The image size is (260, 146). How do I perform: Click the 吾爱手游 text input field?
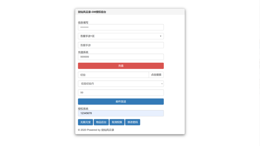pyautogui.click(x=121, y=45)
